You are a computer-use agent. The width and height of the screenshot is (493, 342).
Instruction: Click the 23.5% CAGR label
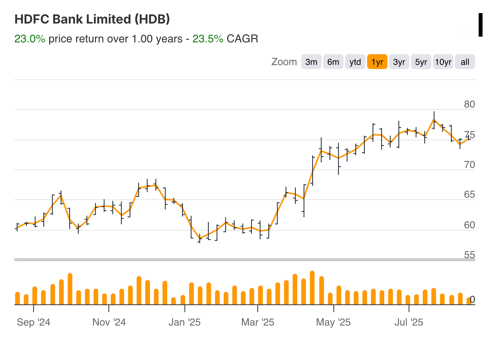point(207,39)
